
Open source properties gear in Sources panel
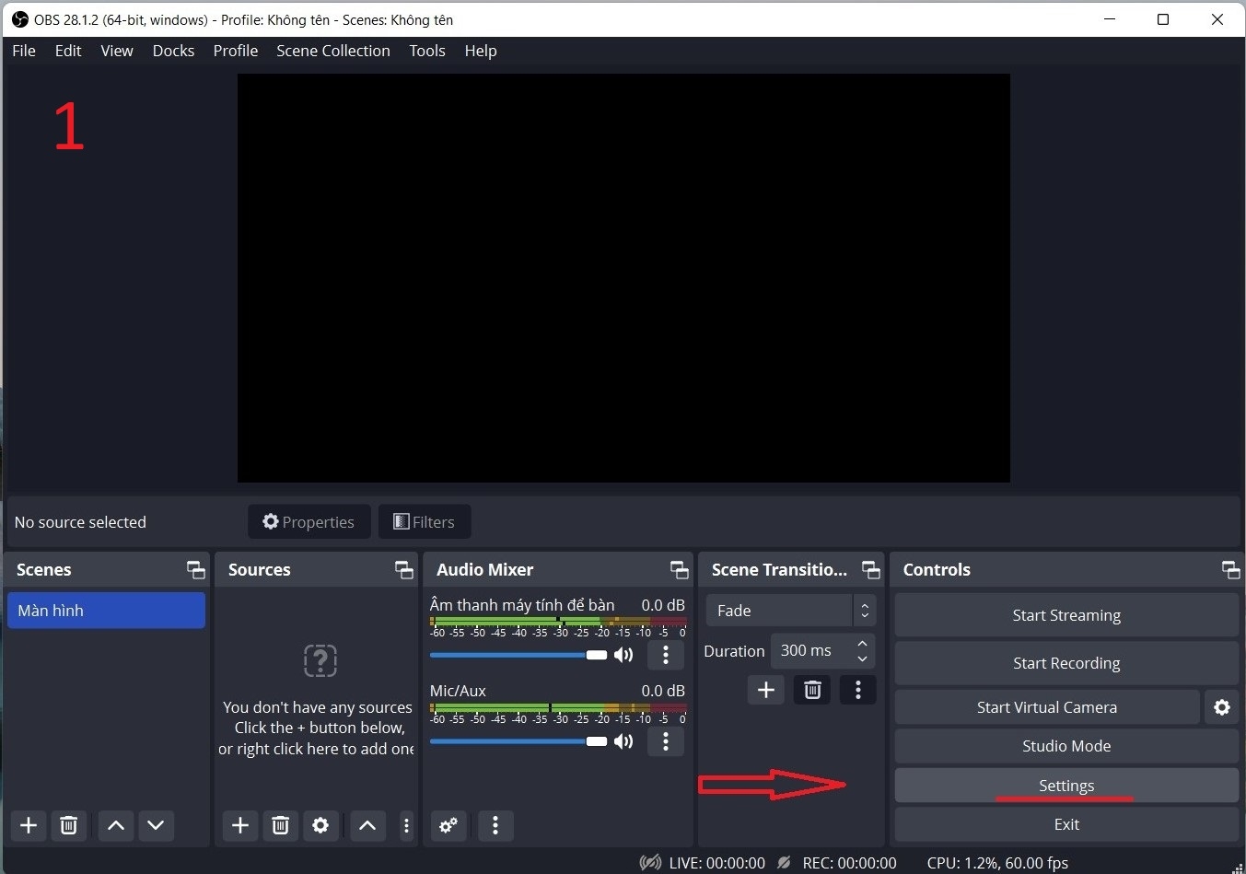coord(320,825)
